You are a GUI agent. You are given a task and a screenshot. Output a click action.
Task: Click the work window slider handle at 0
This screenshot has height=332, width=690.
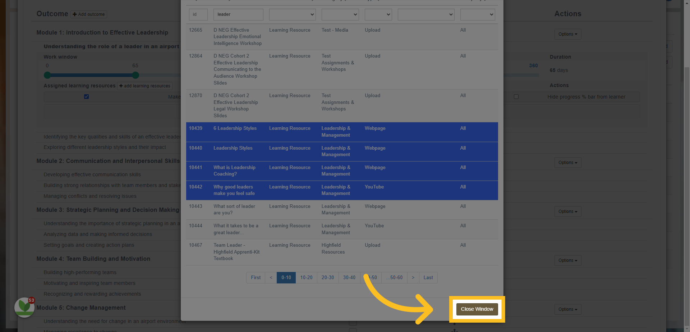(x=47, y=75)
